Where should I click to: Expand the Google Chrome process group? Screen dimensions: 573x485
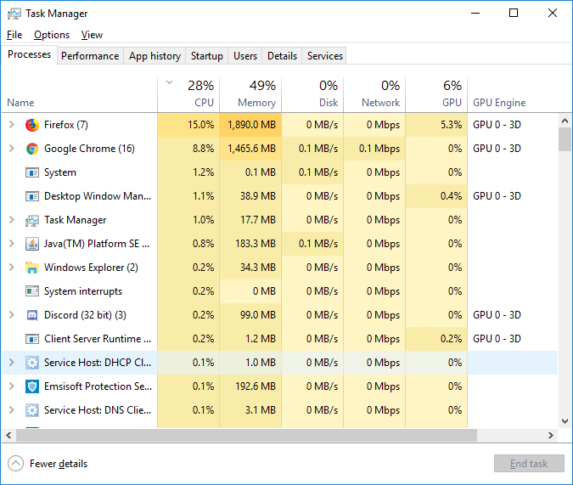point(11,149)
